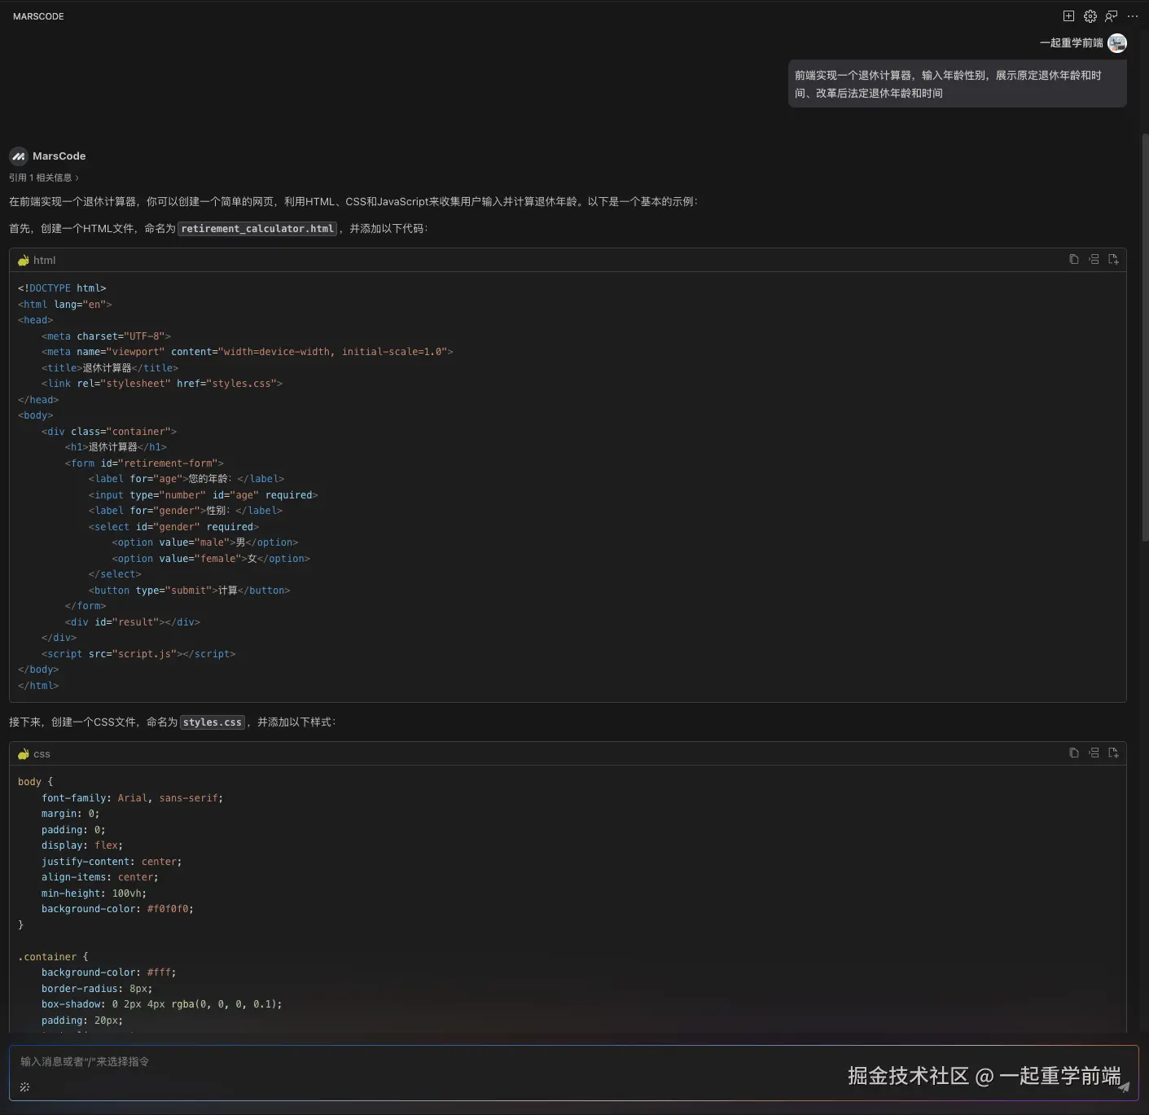This screenshot has width=1149, height=1115.
Task: Insert html code block at cursor
Action: click(x=1094, y=260)
